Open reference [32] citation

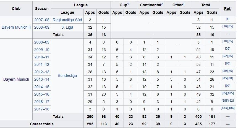(227, 49)
